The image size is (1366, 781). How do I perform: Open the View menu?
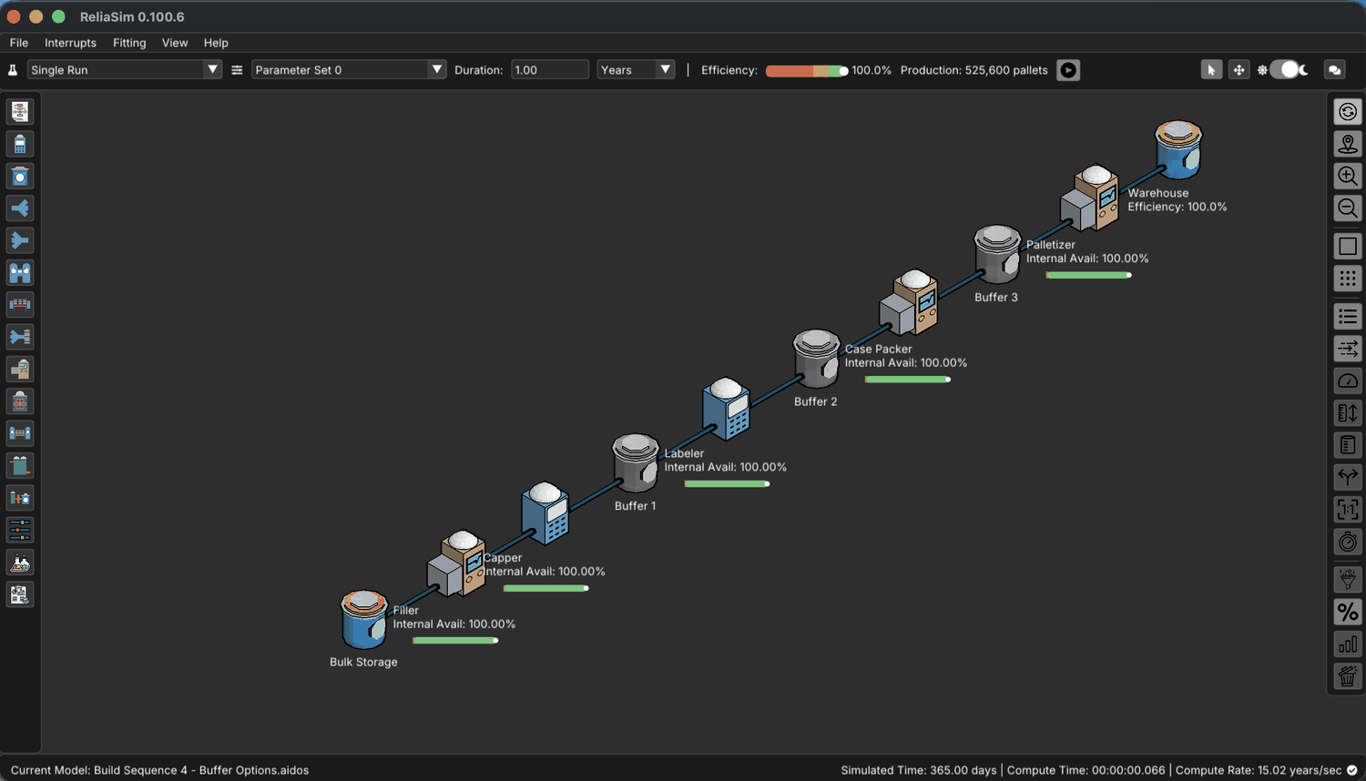coord(175,43)
